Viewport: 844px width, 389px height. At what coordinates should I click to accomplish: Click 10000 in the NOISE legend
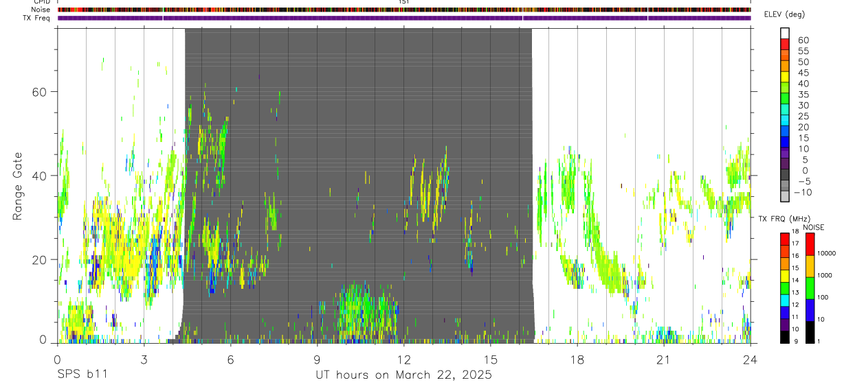point(827,253)
